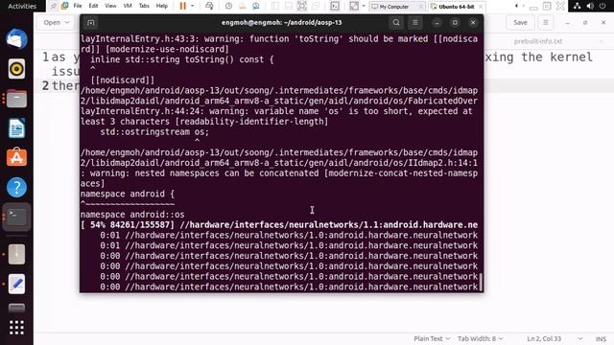
Task: Open the VMware Help menu
Action: pos(162,6)
